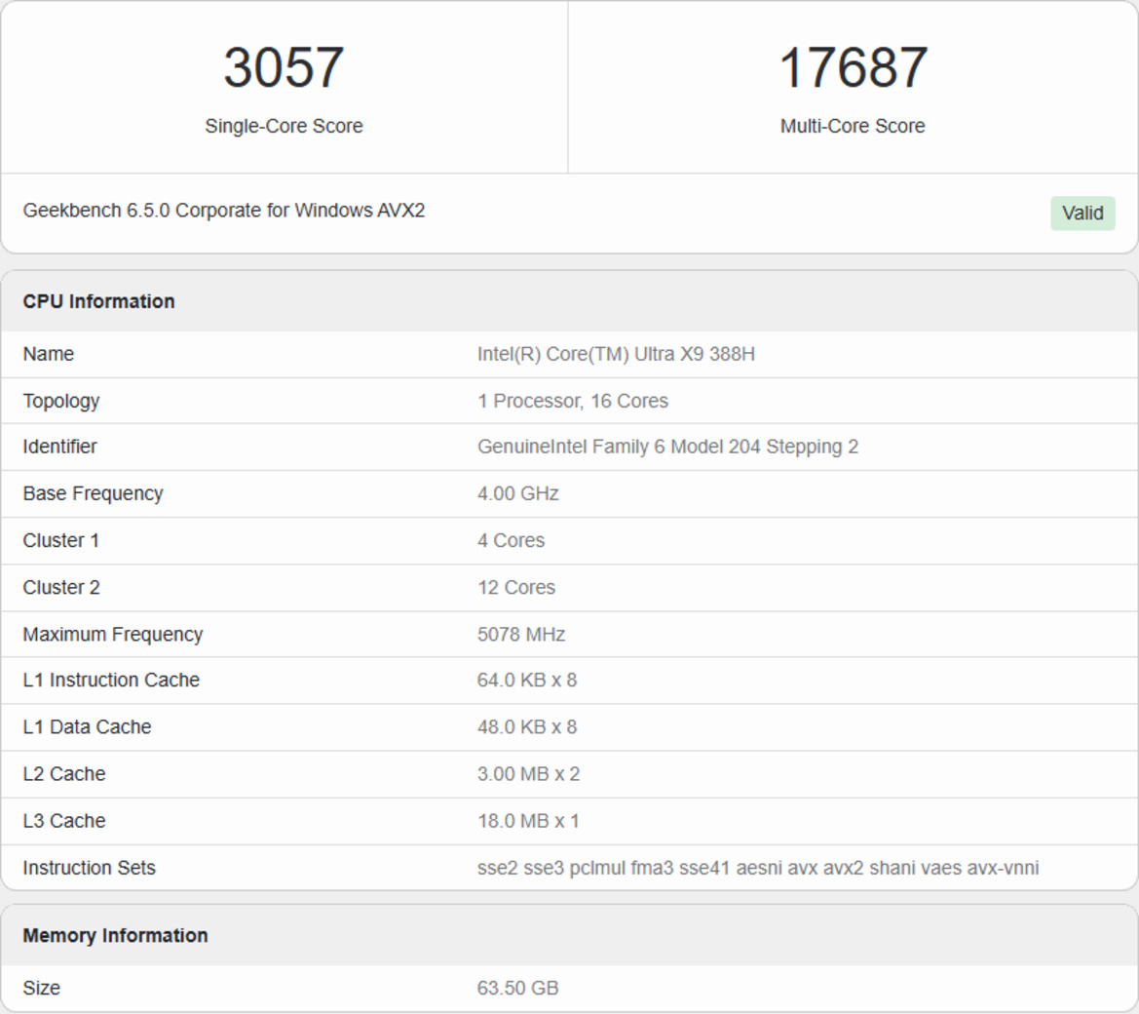Click the multi-core score 17687
Screen dimensions: 1139x1014
(853, 67)
